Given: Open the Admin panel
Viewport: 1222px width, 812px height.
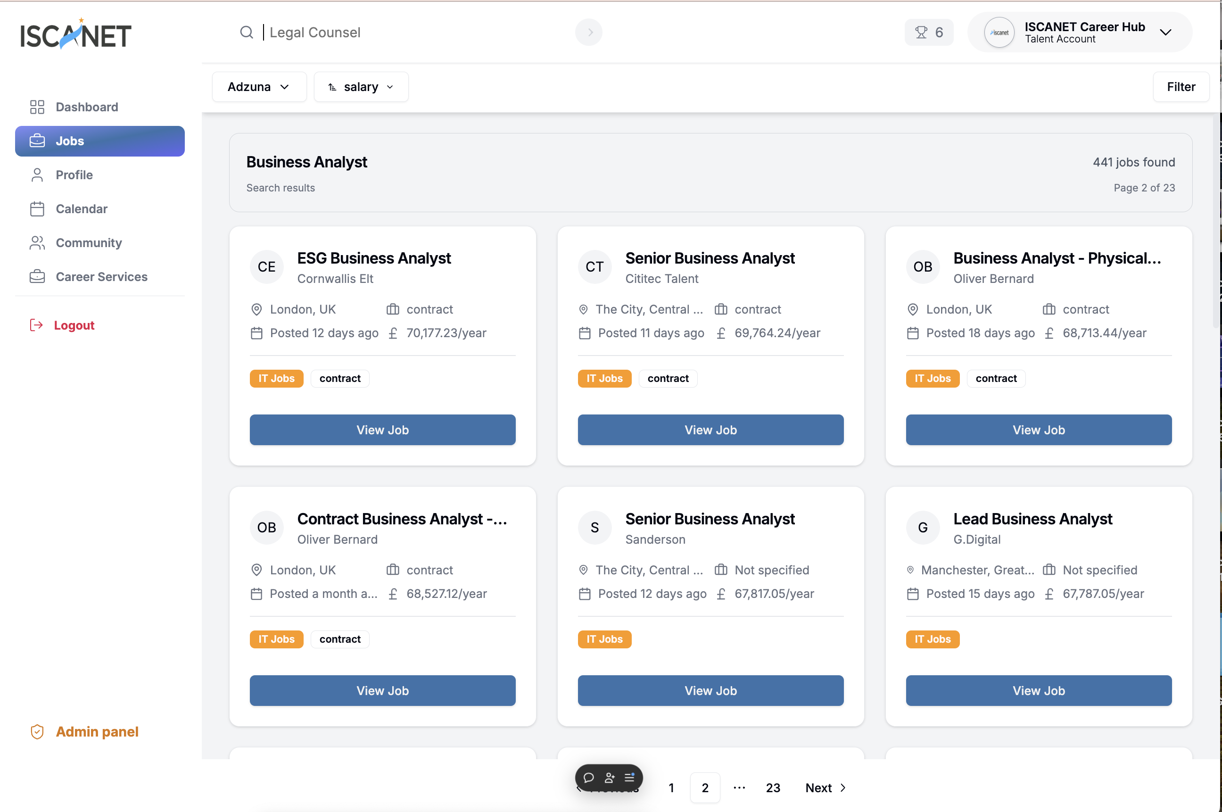Looking at the screenshot, I should (97, 731).
